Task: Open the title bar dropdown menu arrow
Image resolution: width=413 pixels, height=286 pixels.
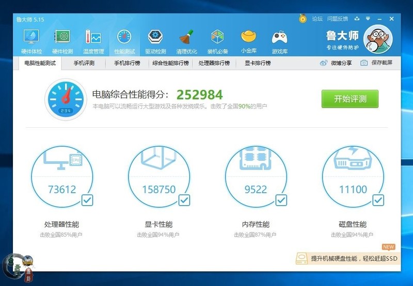Action: point(368,19)
